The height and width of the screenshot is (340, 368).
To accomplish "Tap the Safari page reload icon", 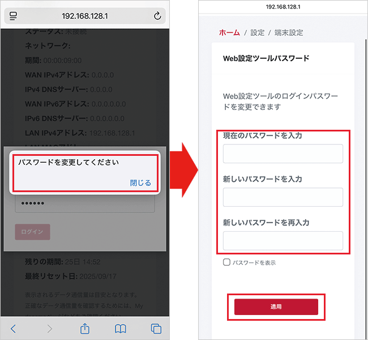I will pos(157,16).
